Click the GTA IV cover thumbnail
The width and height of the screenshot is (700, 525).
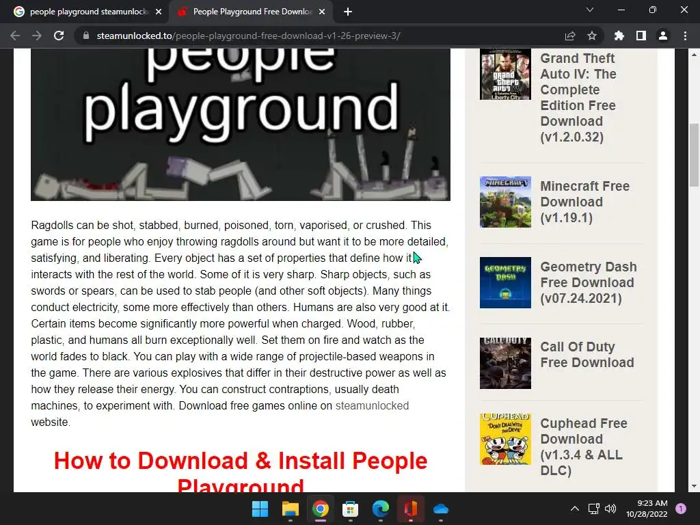(x=505, y=74)
